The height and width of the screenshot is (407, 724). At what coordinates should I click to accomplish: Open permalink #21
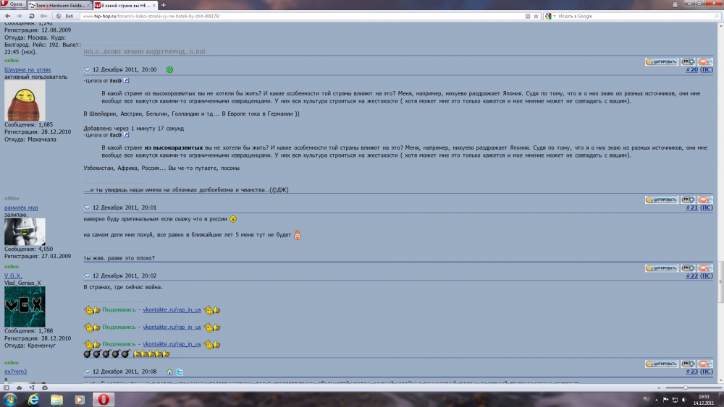tap(691, 207)
